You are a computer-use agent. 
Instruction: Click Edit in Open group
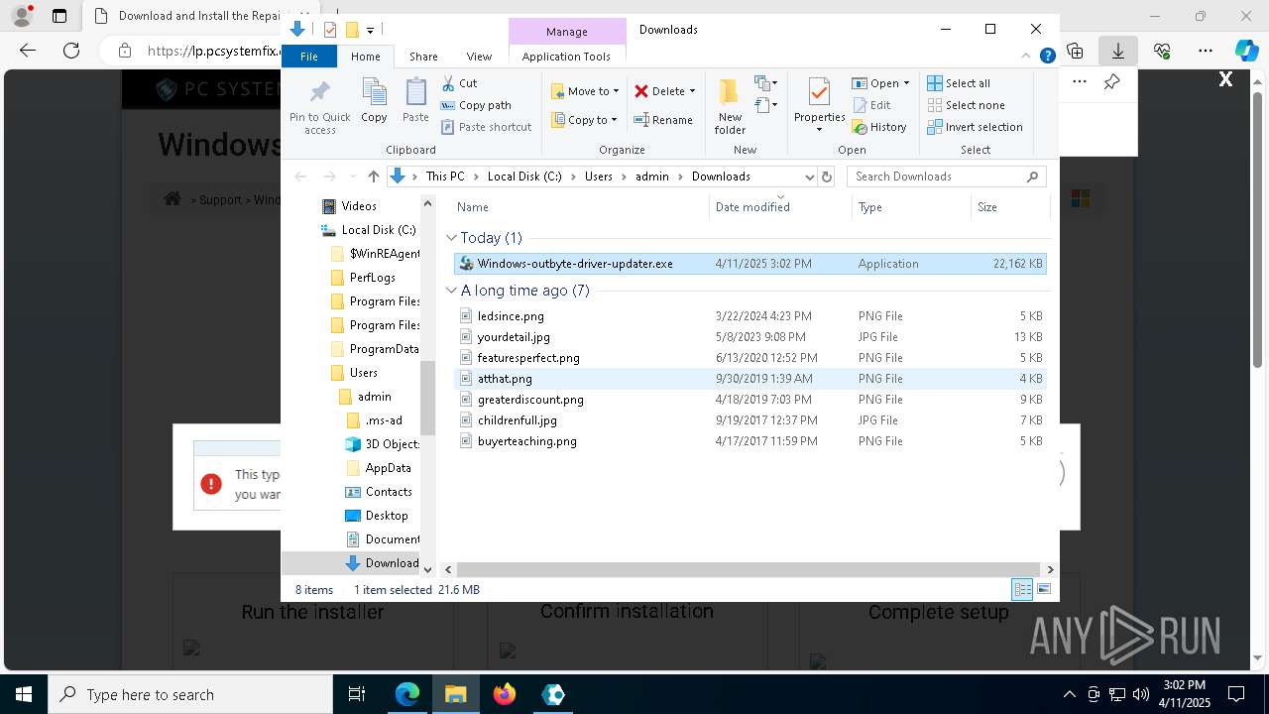(x=870, y=105)
